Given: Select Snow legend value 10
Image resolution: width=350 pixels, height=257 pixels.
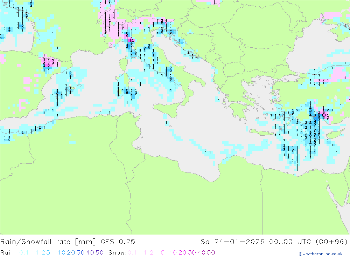Looking at the screenshot, I should 173,252.
